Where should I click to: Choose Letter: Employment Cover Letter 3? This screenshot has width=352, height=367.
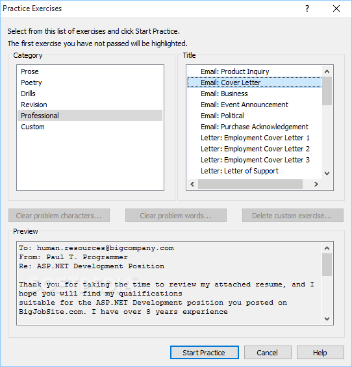tap(255, 160)
